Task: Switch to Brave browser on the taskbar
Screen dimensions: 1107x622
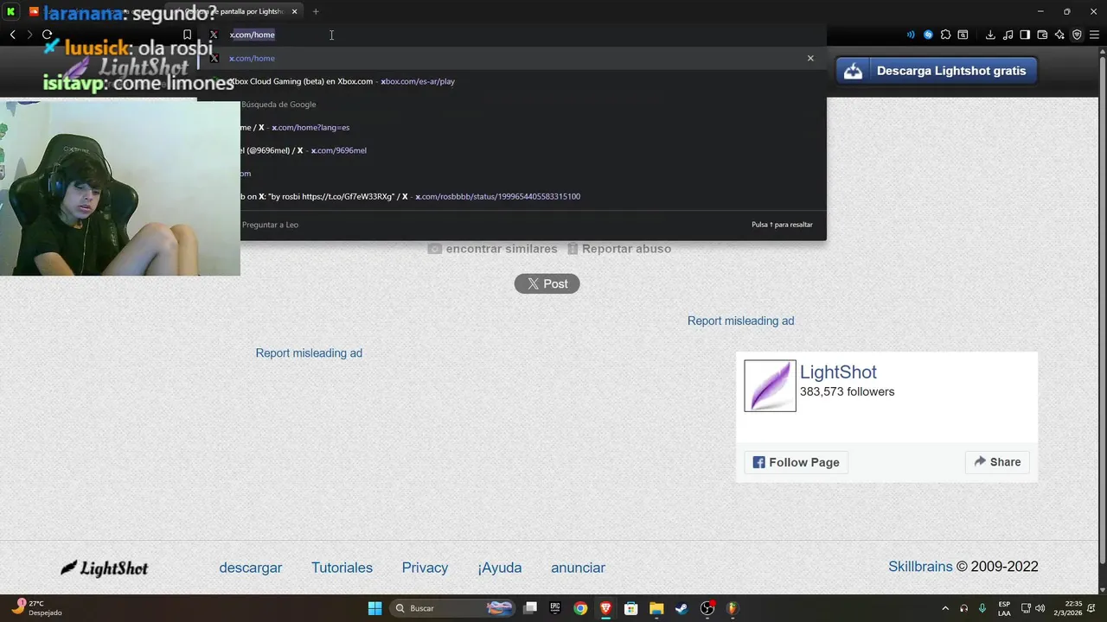Action: pyautogui.click(x=605, y=608)
